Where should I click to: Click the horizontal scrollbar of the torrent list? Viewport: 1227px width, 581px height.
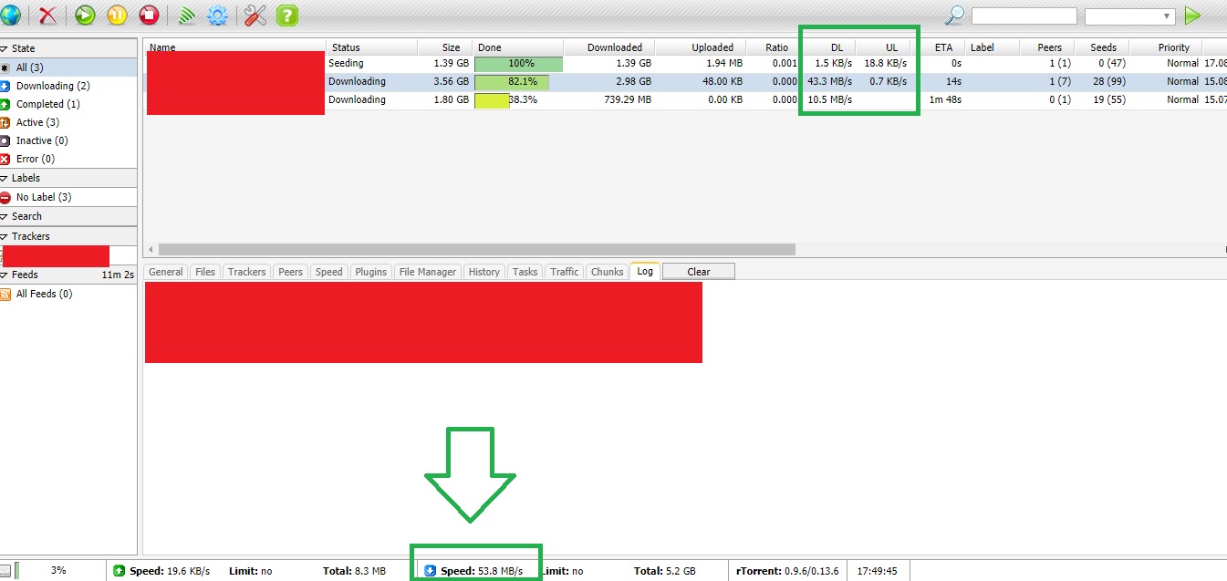(x=477, y=249)
